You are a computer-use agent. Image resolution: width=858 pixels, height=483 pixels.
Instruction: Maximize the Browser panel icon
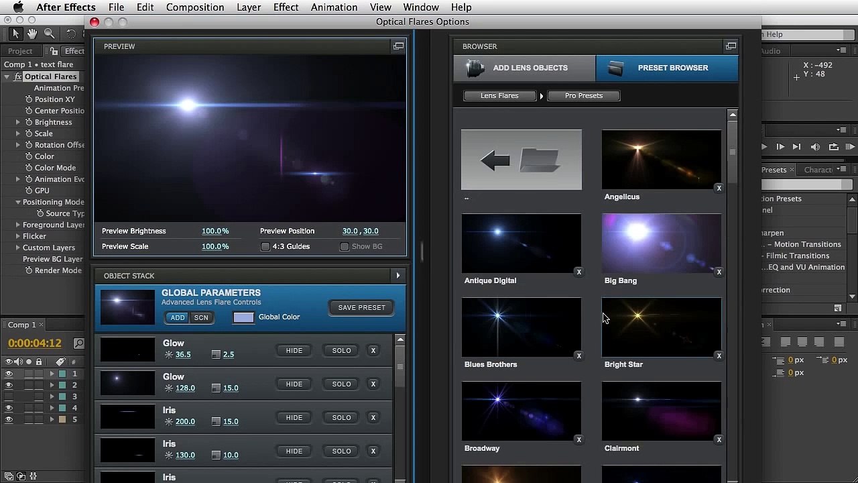(x=731, y=46)
